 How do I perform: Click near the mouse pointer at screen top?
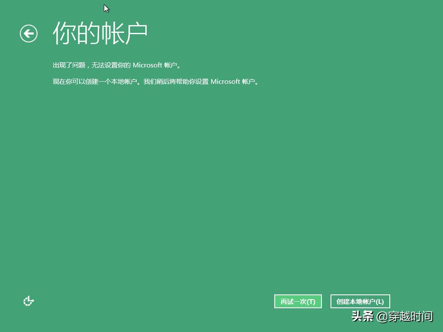coord(105,9)
